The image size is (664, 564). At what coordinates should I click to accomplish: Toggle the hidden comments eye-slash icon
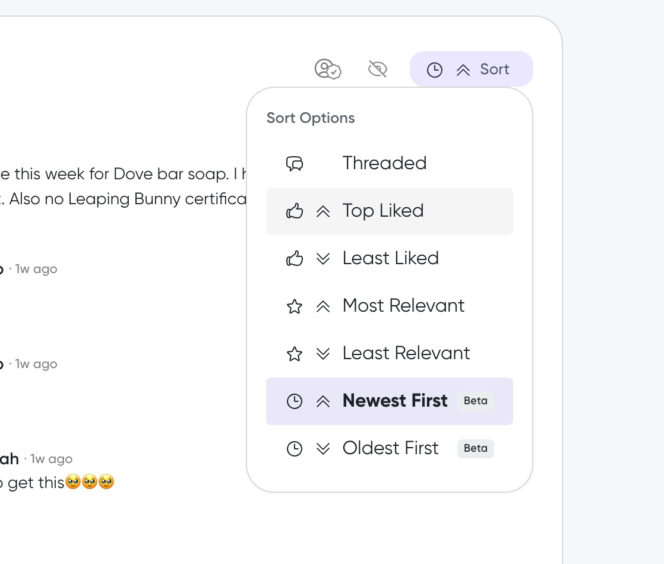point(378,69)
